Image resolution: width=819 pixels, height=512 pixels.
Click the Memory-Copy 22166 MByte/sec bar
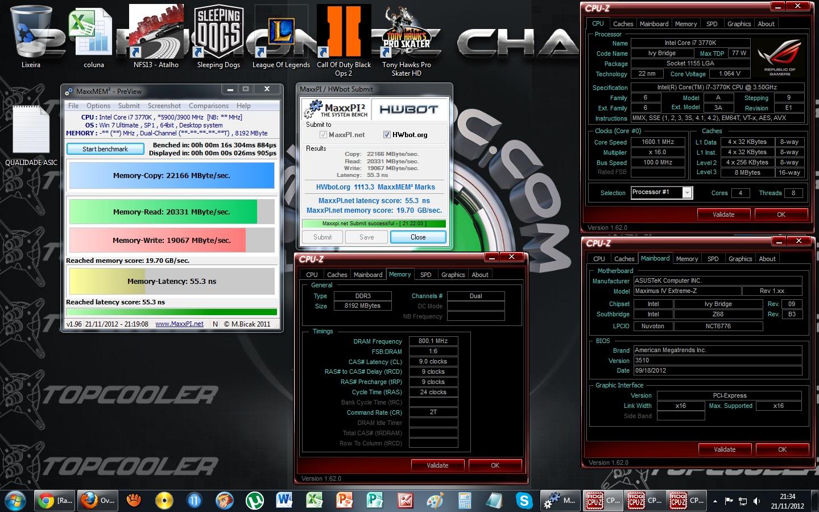point(172,176)
